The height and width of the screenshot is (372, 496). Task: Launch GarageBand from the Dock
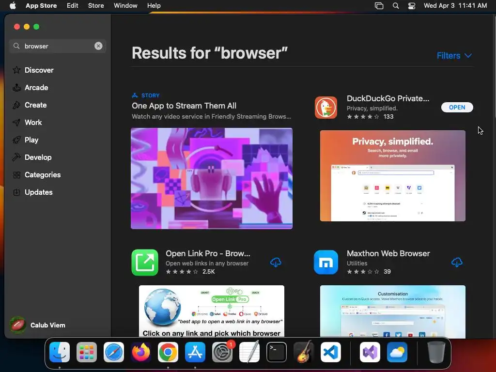point(304,352)
